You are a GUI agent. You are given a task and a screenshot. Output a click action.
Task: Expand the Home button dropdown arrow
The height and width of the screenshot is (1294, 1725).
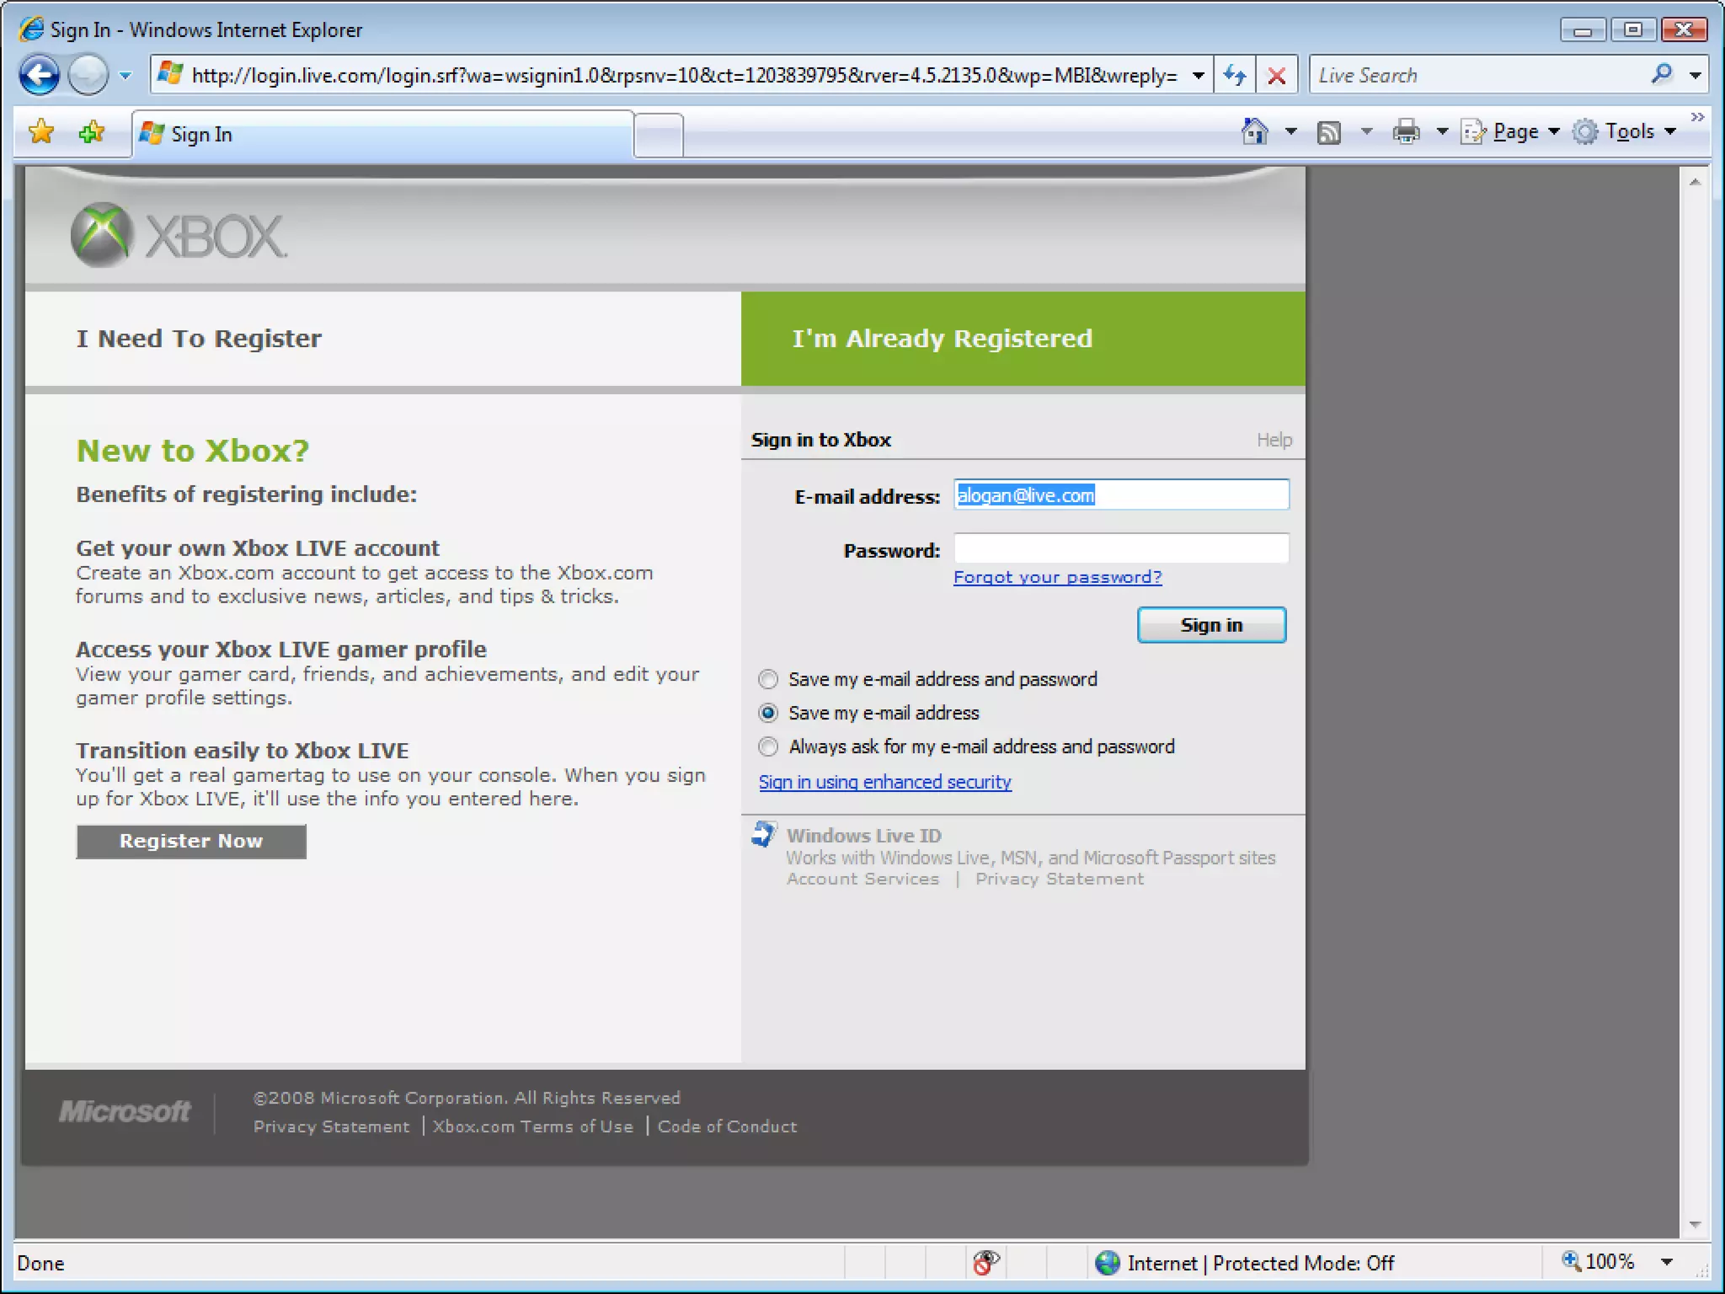coord(1290,131)
